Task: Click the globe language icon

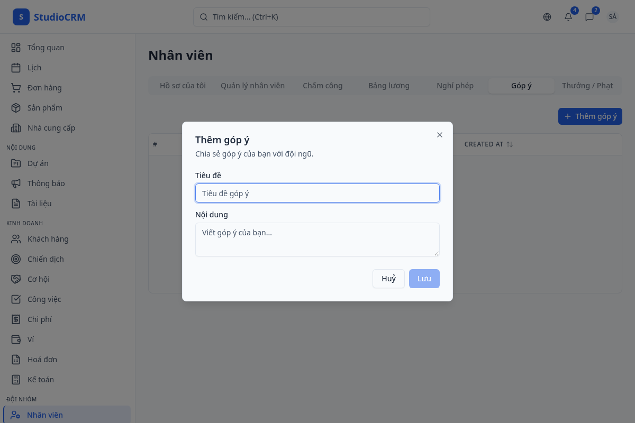Action: pyautogui.click(x=547, y=17)
